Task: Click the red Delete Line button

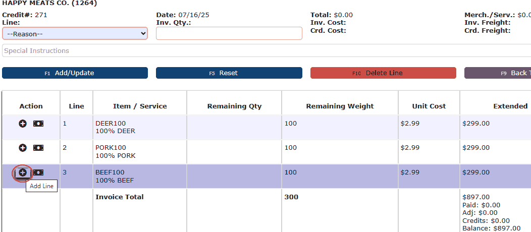Action: pyautogui.click(x=383, y=73)
